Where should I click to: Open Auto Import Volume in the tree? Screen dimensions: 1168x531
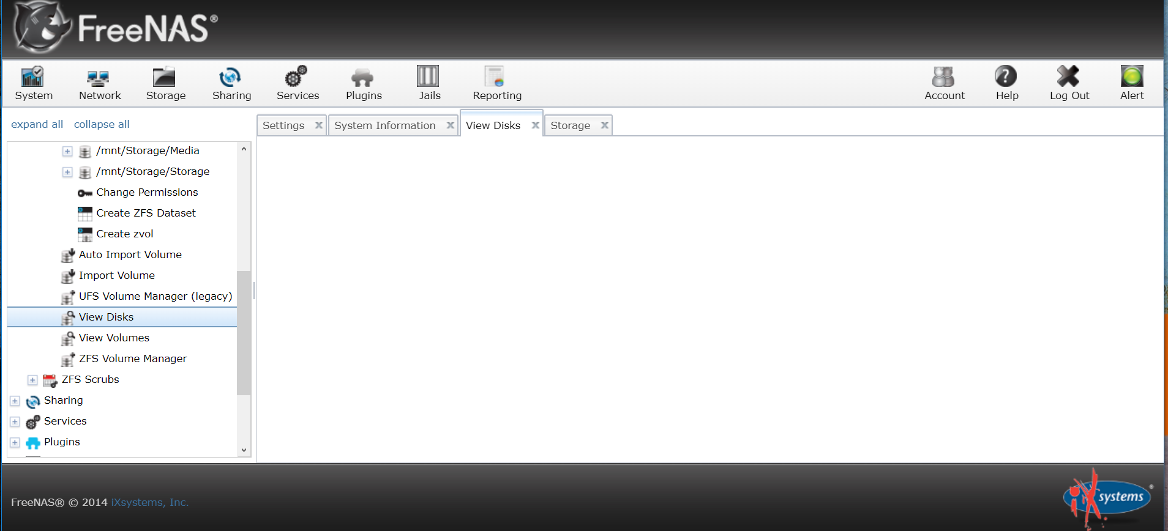tap(130, 254)
